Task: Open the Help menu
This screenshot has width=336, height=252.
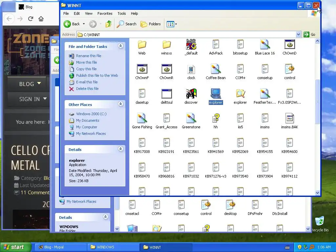Action: 134,13
